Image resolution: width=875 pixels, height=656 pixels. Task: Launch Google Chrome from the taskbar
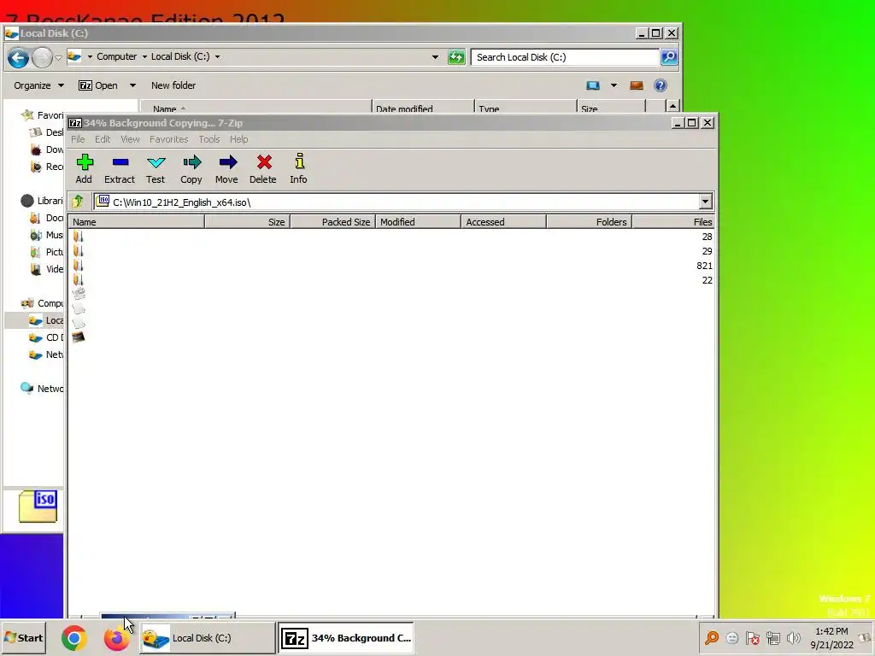pos(74,637)
